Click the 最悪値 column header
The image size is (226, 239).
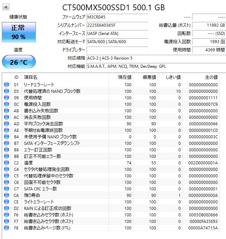146,77
